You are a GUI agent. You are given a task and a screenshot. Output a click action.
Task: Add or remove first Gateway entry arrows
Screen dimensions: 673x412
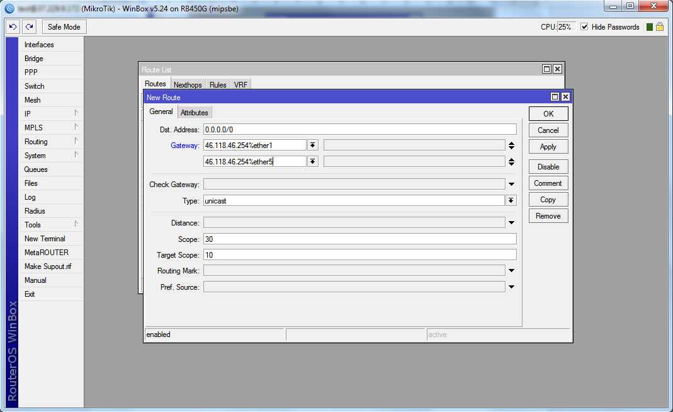(511, 145)
